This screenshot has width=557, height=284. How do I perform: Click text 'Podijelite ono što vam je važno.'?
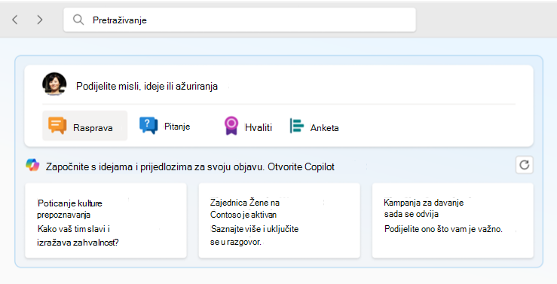pos(443,229)
